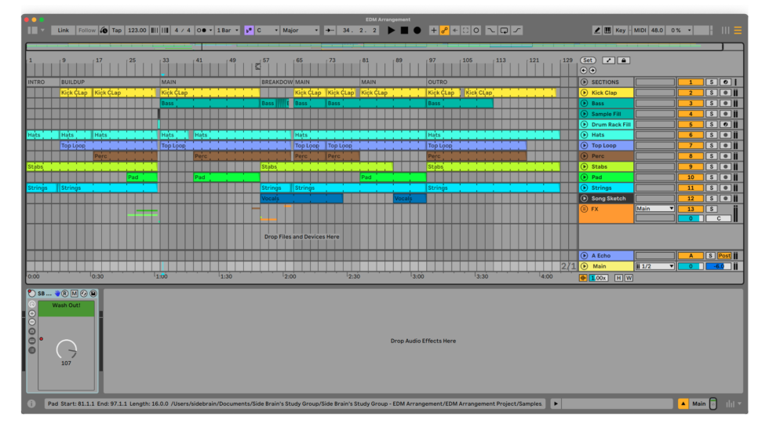Adjust the Wash Out knob at 107
The width and height of the screenshot is (769, 442).
(66, 349)
